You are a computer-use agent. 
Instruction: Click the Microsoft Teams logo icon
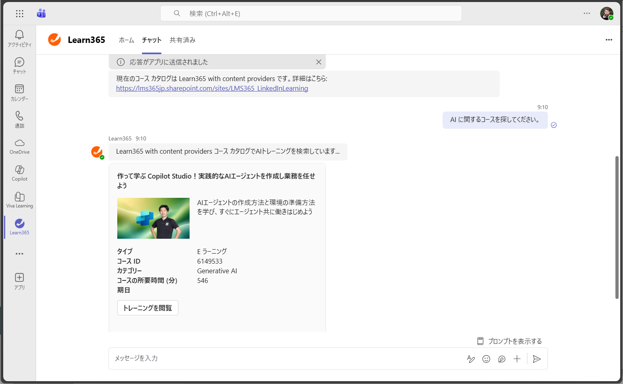[x=41, y=14]
